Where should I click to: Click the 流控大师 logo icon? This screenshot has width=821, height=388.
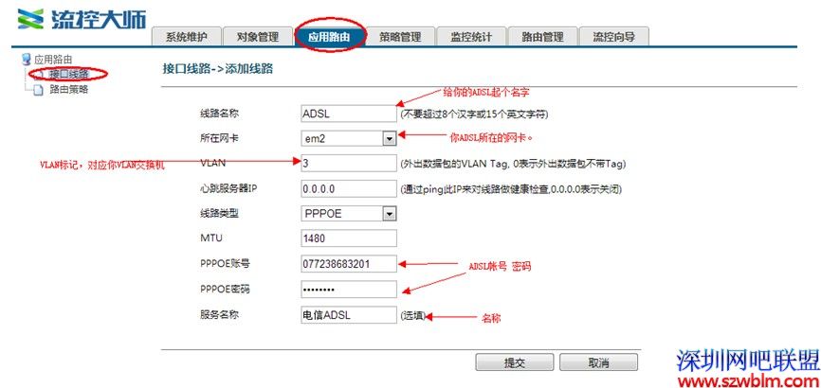coord(31,18)
